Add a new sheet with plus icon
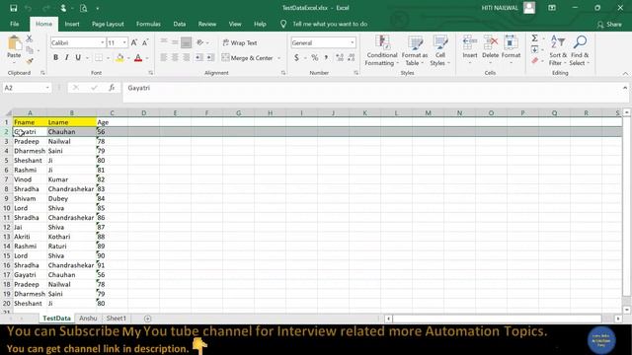Image resolution: width=632 pixels, height=355 pixels. [147, 319]
